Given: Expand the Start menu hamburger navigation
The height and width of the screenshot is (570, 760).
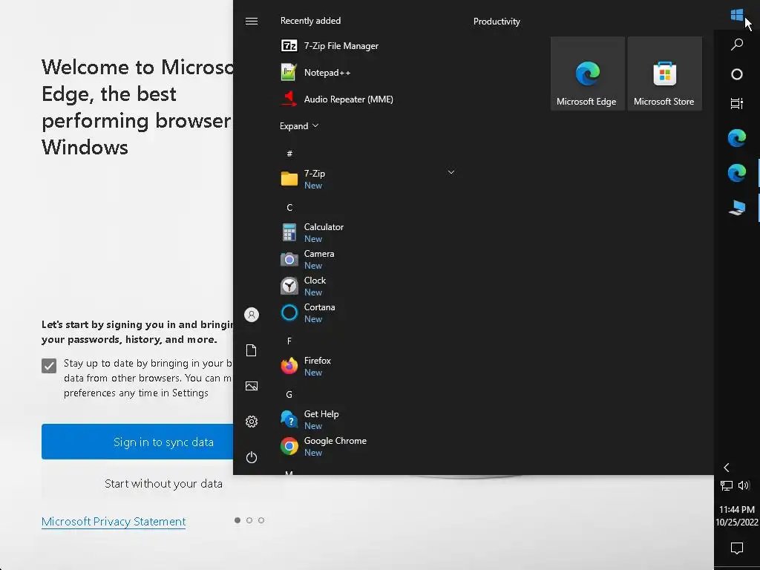Looking at the screenshot, I should pos(251,22).
